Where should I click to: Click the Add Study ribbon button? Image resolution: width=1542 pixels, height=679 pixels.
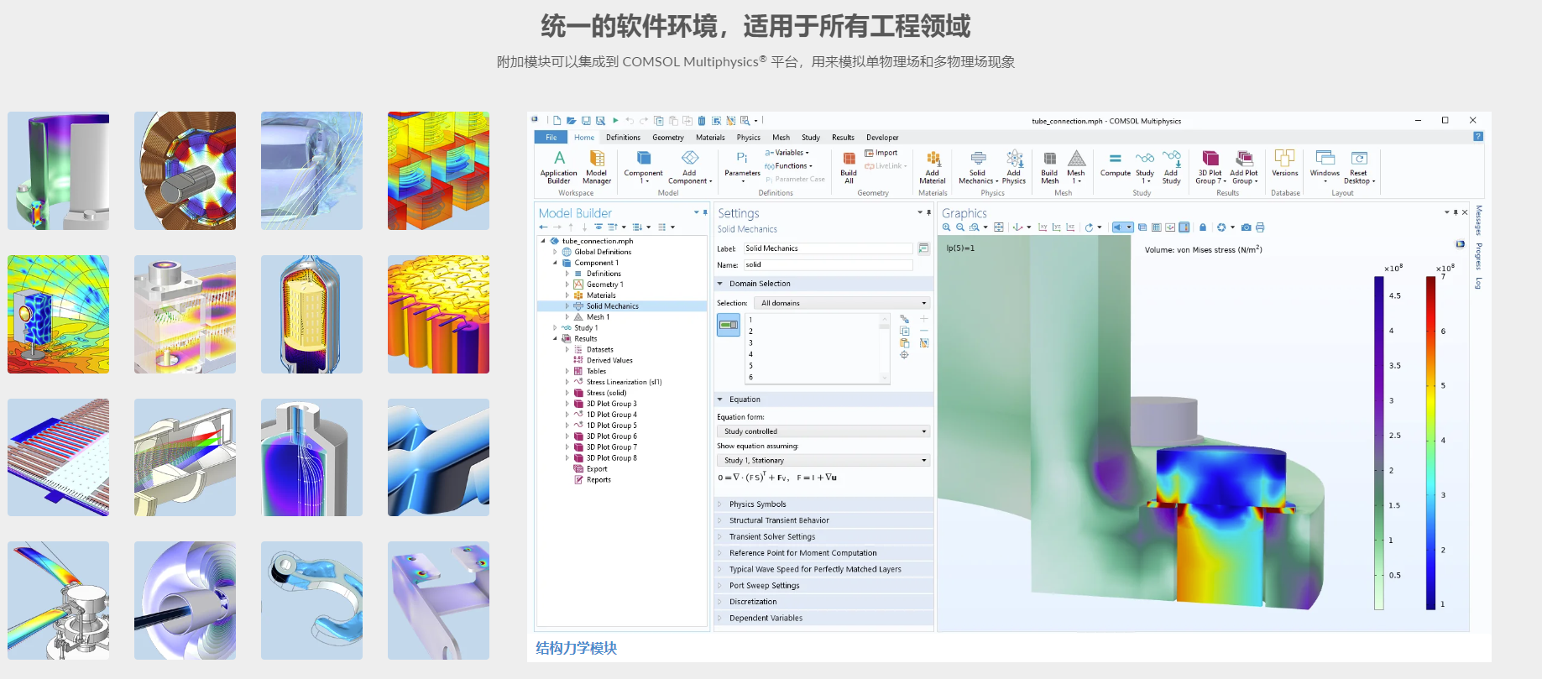tap(1171, 166)
